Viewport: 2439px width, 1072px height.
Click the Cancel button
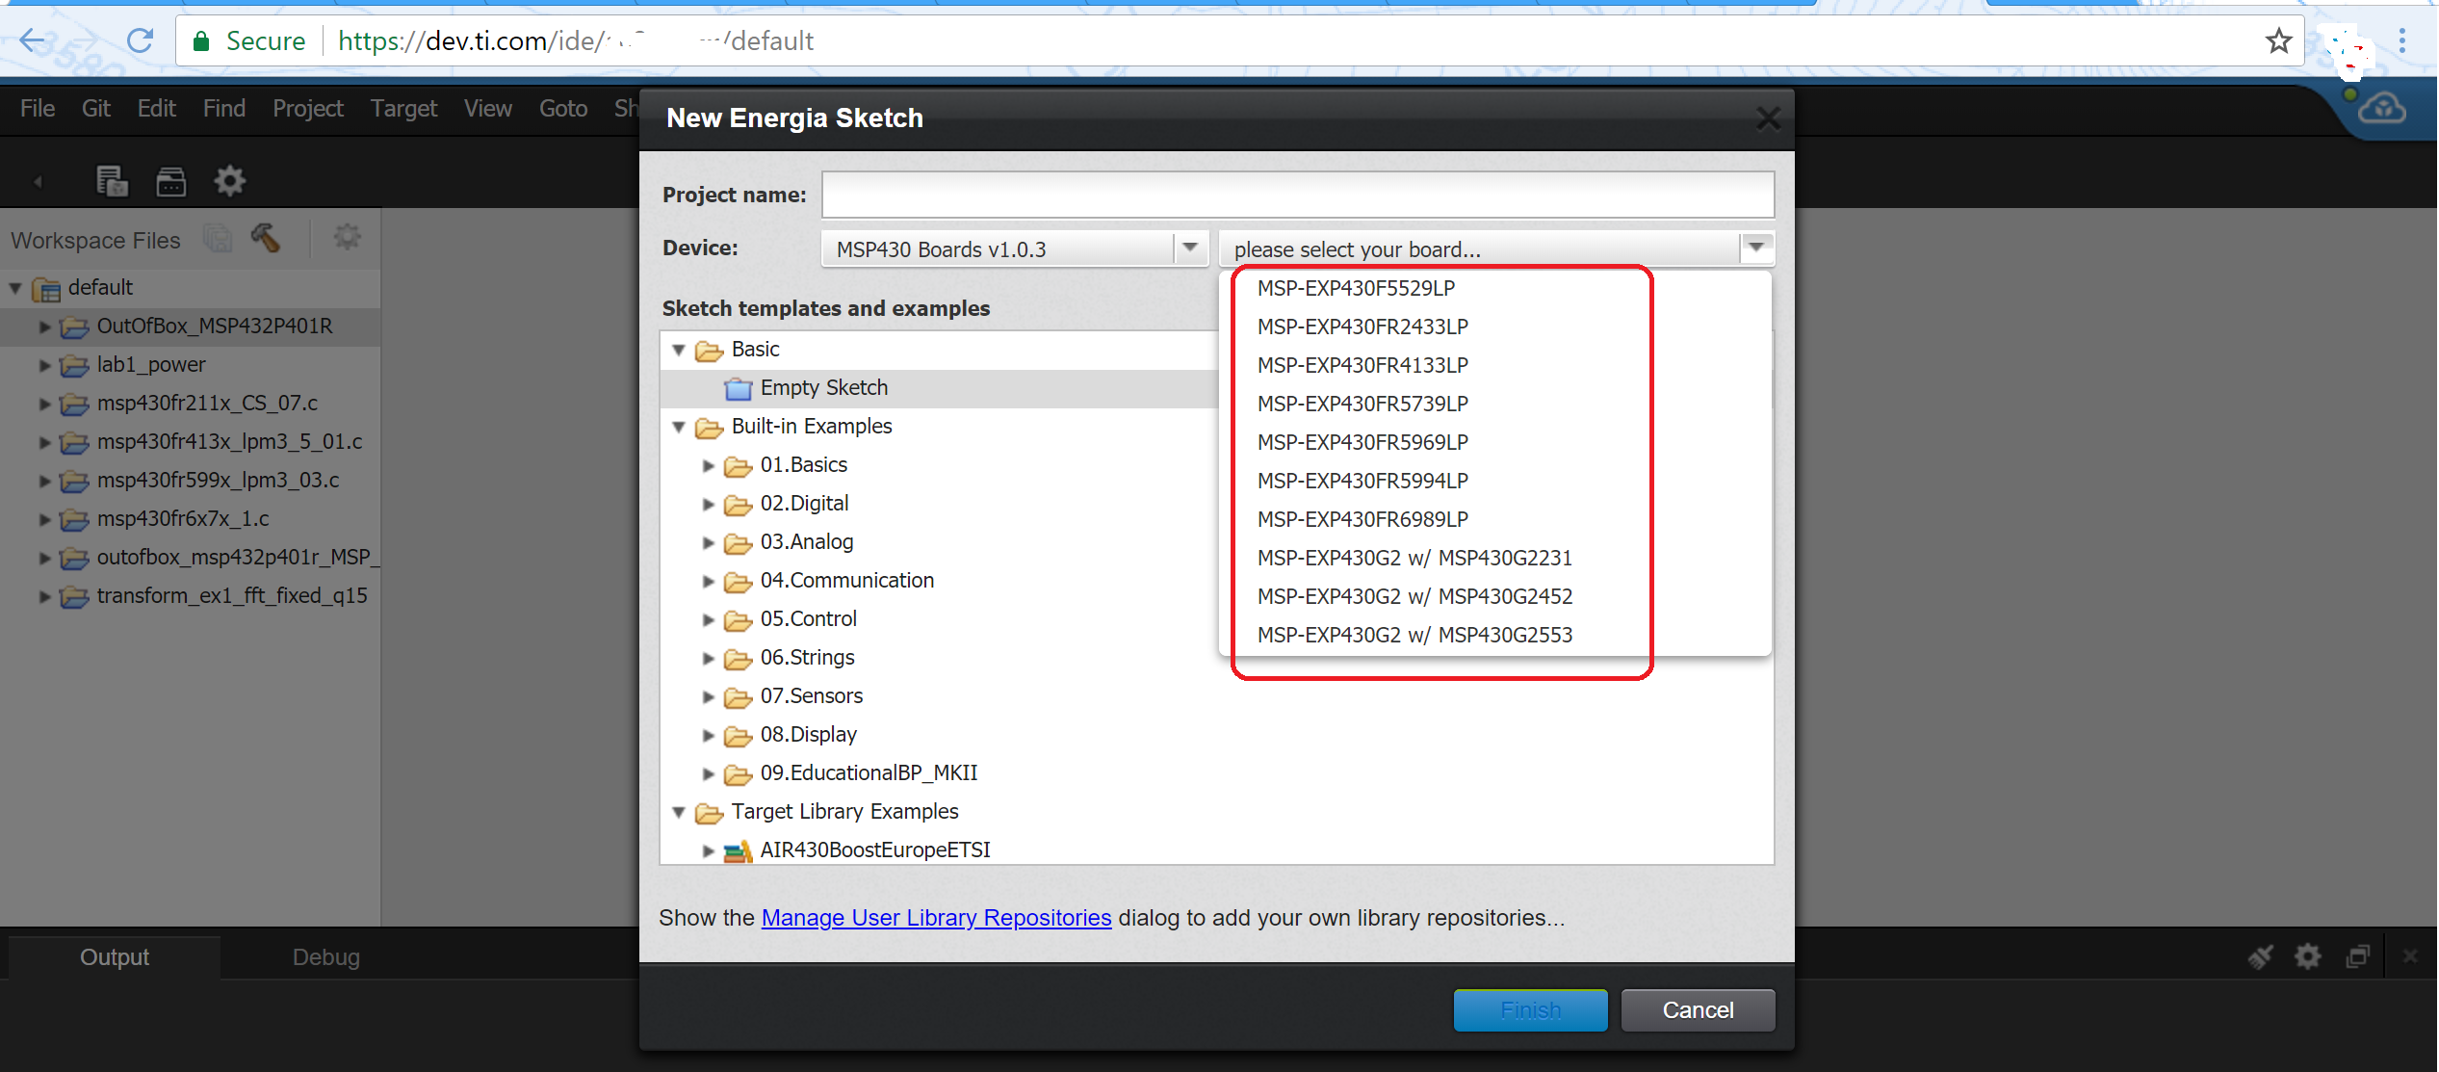pyautogui.click(x=1697, y=1009)
